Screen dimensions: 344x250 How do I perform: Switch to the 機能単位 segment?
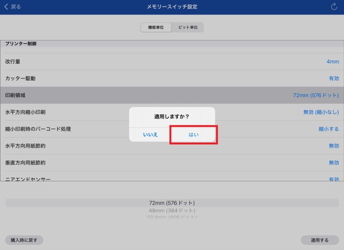tap(156, 28)
